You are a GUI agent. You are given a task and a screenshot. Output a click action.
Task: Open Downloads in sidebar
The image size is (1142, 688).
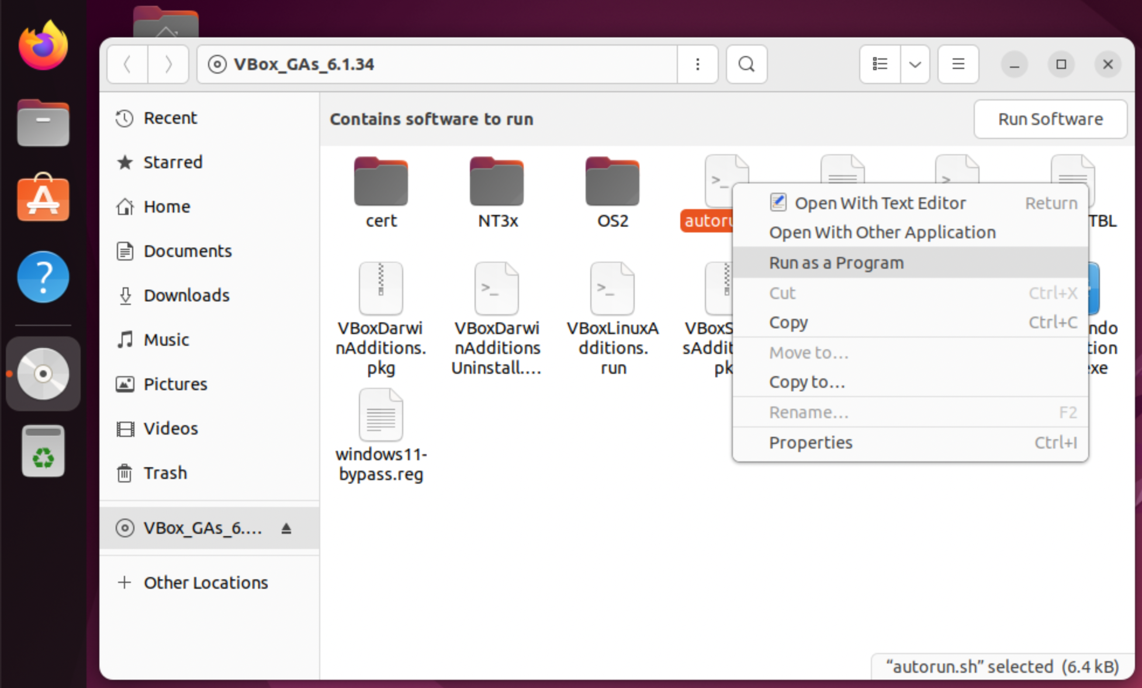pyautogui.click(x=209, y=296)
